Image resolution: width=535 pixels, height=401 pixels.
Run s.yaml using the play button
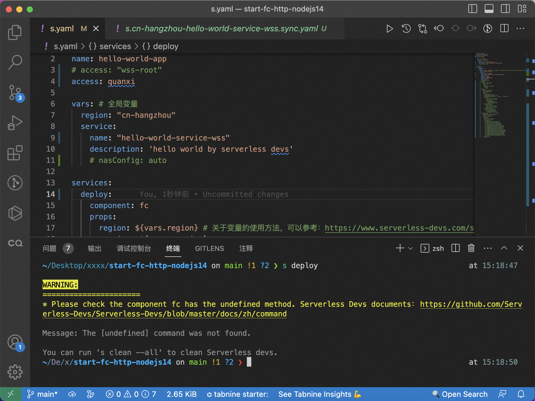(389, 29)
